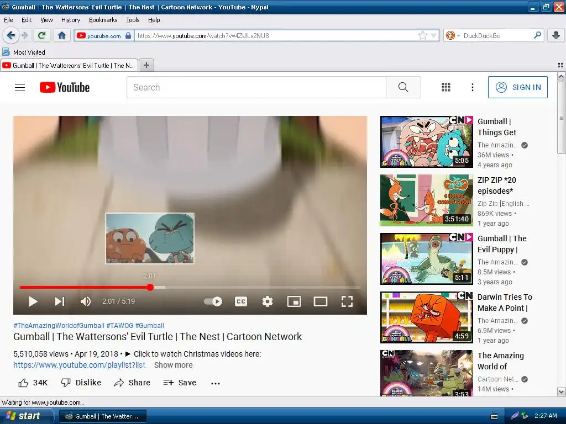Viewport: 566px width, 424px height.
Task: Click the #TAWOG hashtag link
Action: [120, 326]
